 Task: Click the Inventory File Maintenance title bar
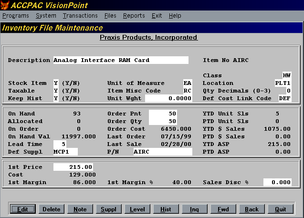pos(152,28)
